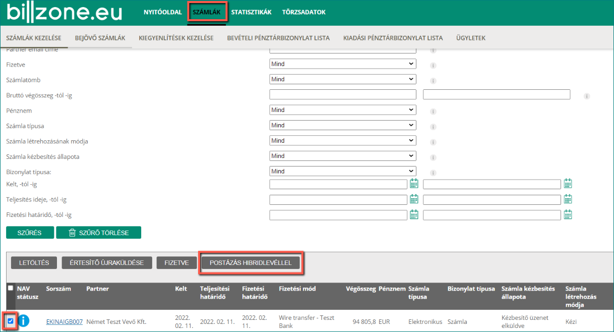
Task: Click info icon next to Fizetve dropdown
Action: (433, 66)
